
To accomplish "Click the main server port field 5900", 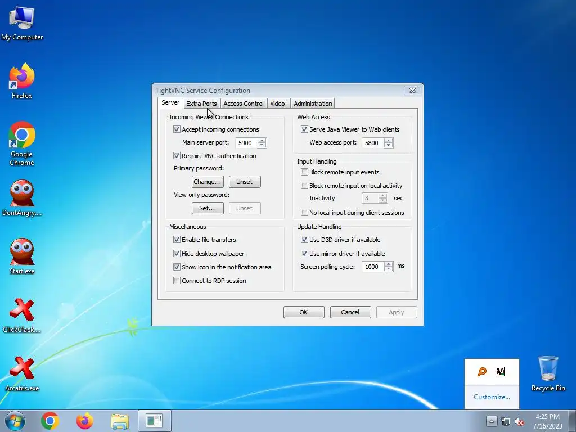I will coord(246,143).
